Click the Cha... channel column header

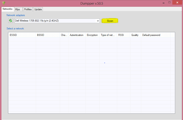click(x=64, y=35)
